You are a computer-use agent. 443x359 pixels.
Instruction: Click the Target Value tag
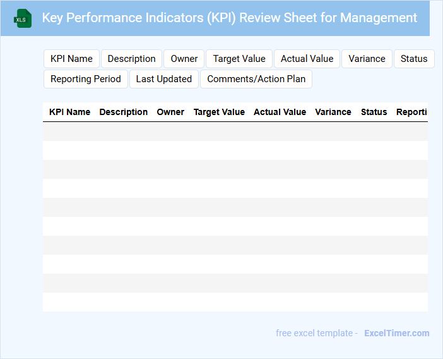coord(239,59)
